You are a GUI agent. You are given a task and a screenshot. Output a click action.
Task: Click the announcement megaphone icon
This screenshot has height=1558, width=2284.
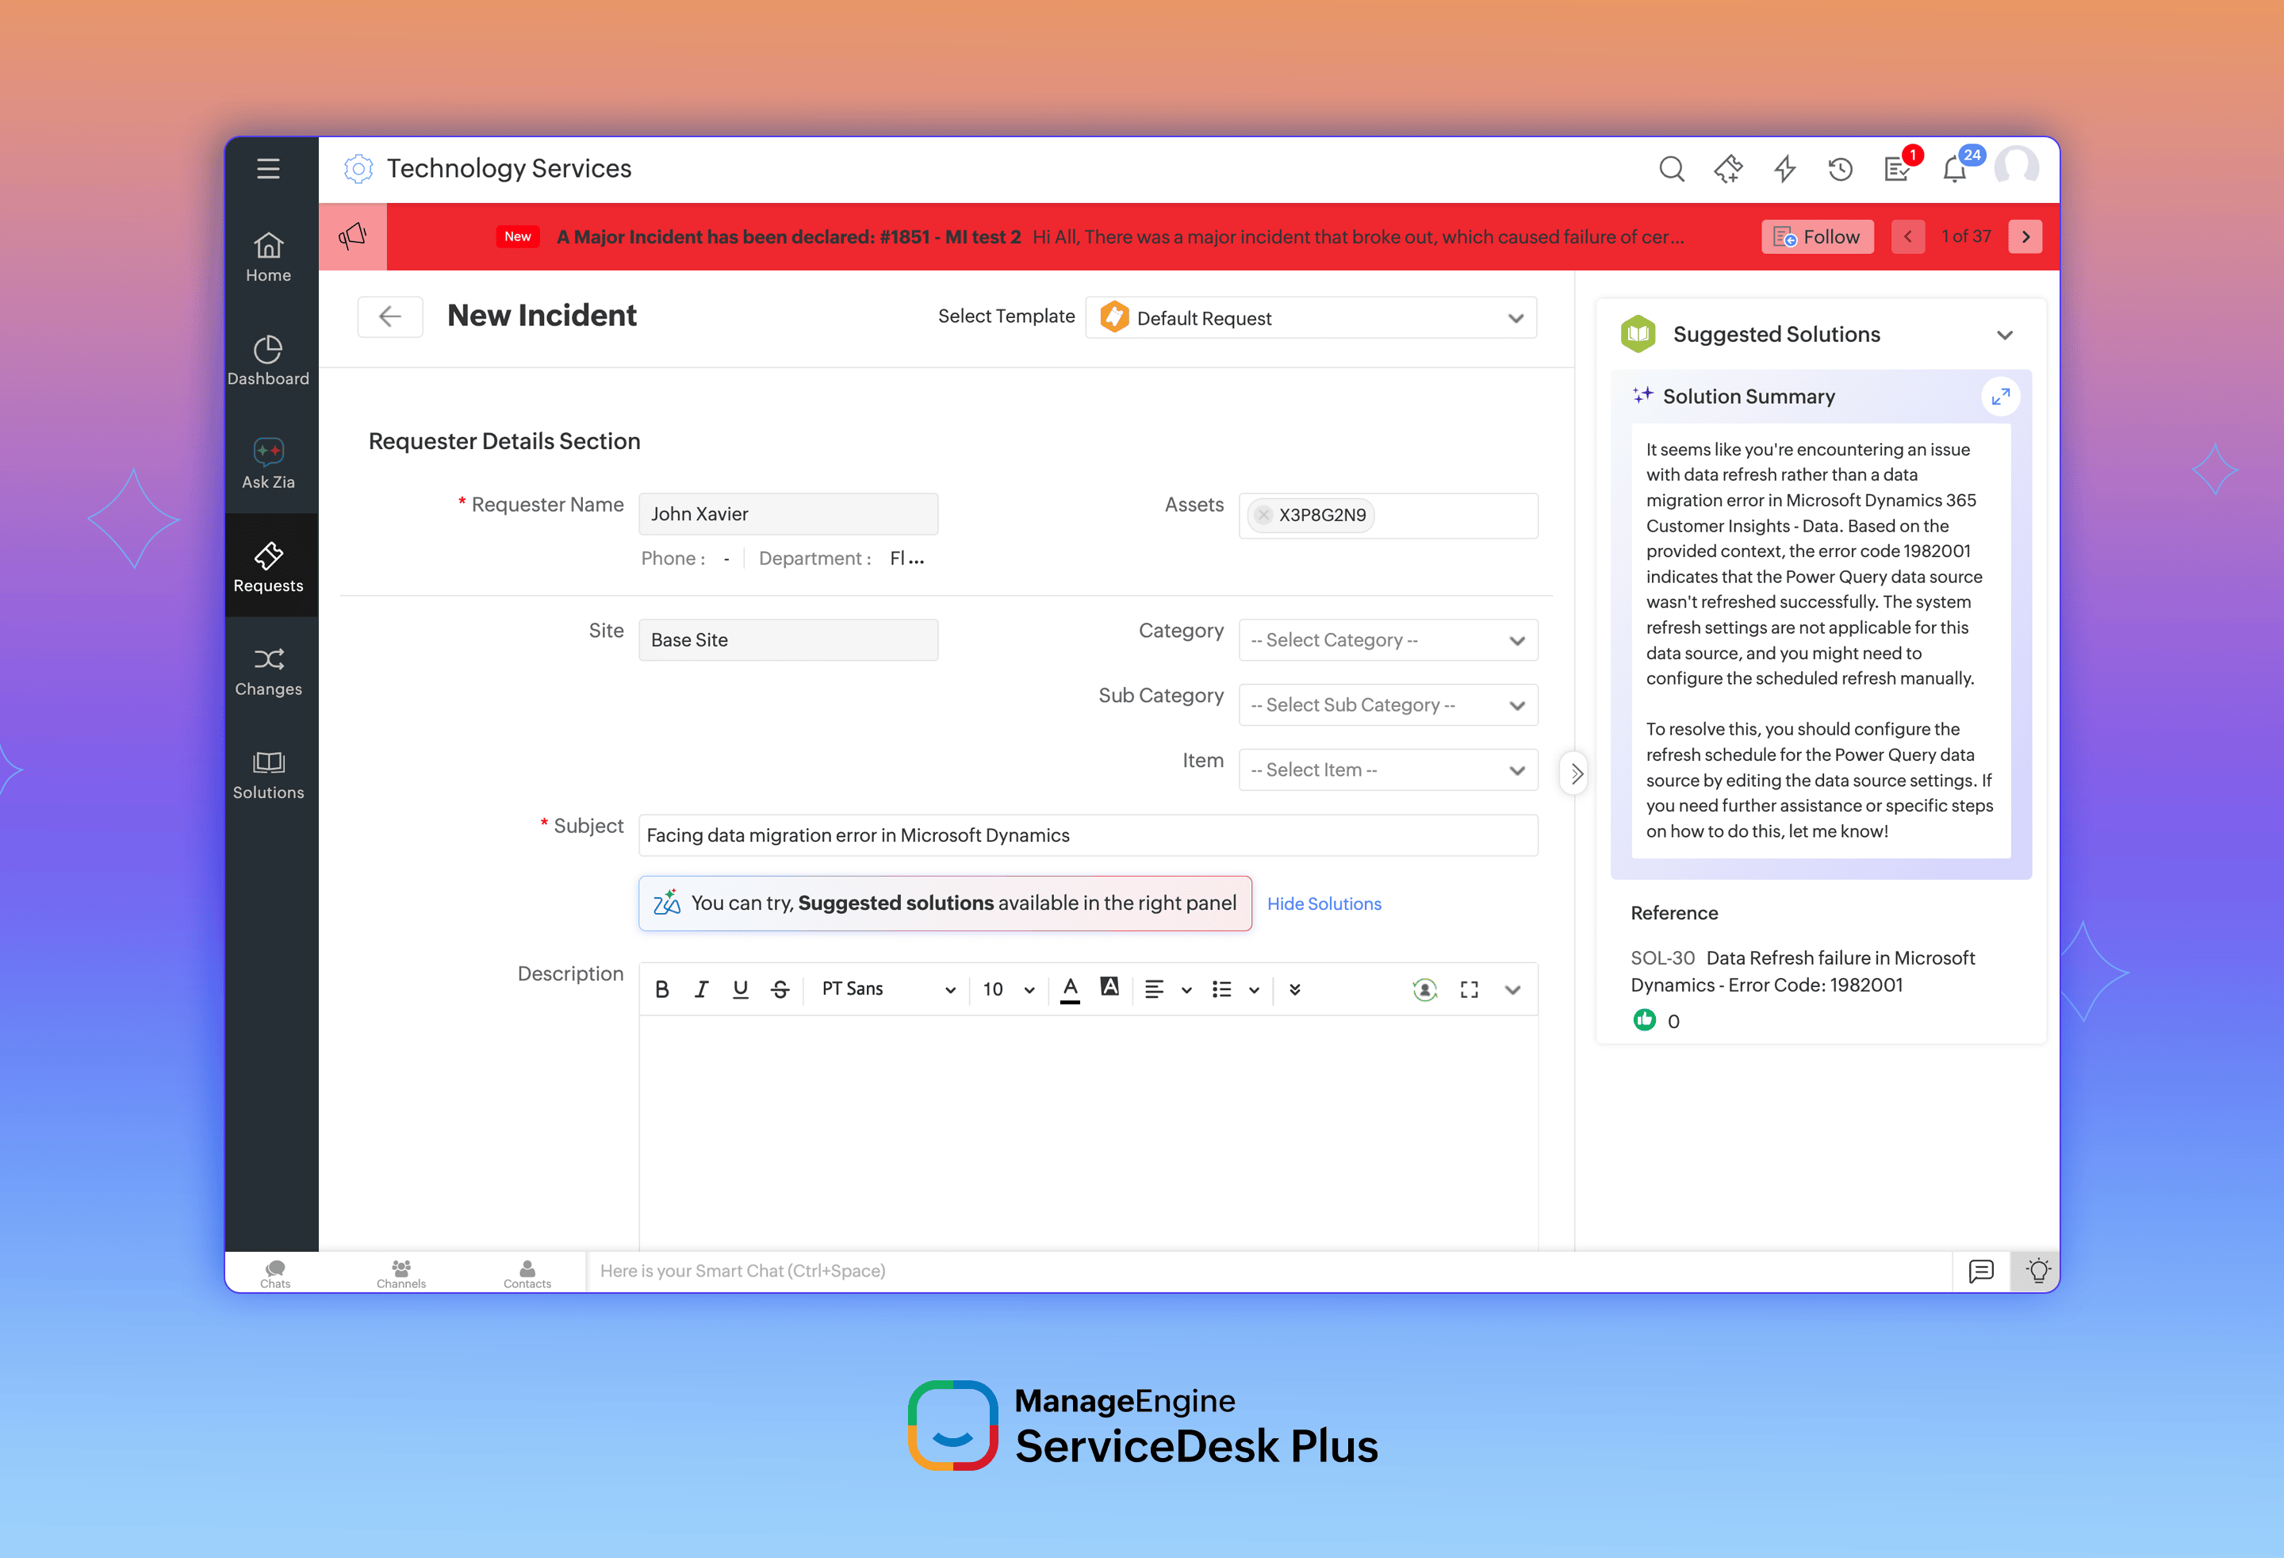353,236
